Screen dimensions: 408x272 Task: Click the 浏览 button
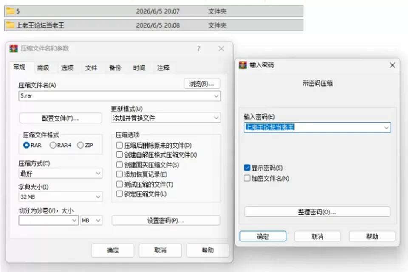202,84
